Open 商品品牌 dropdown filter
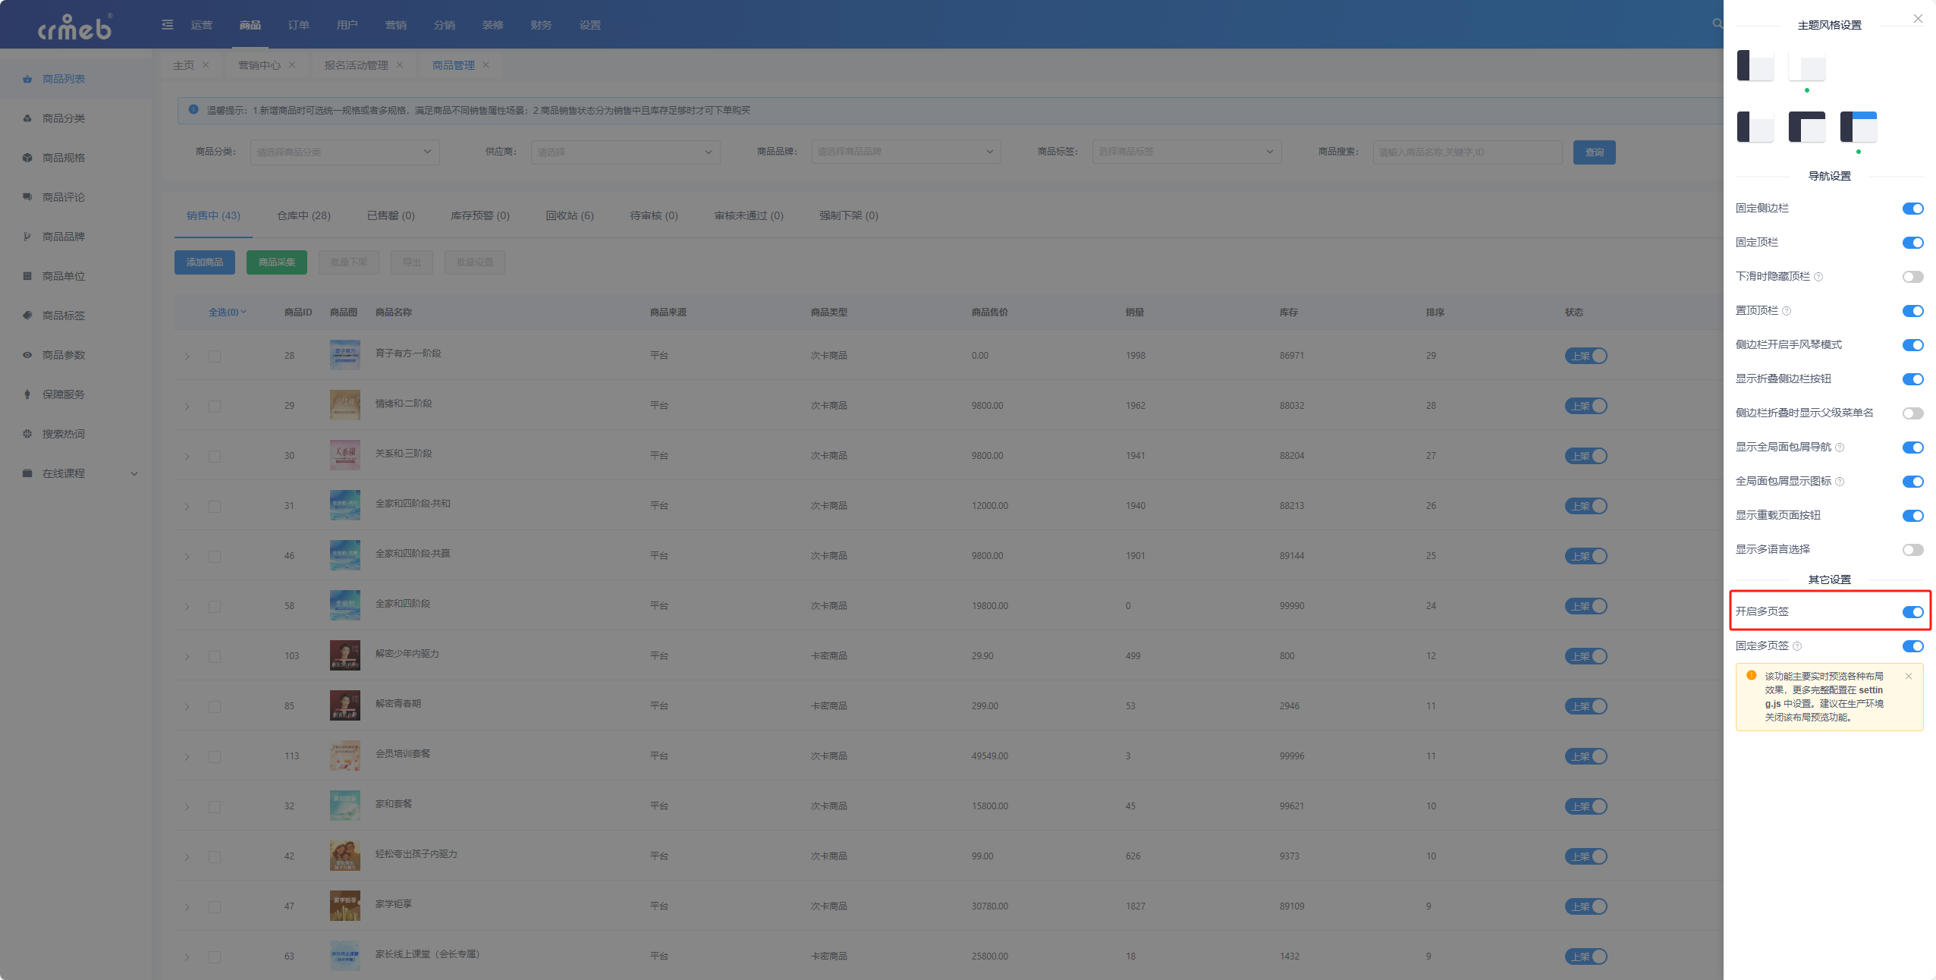Image resolution: width=1936 pixels, height=980 pixels. point(907,152)
